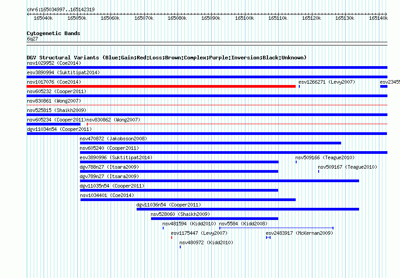Click the dgv11036n54 (Cooper2011) label
400x278 pixels.
tap(169, 205)
